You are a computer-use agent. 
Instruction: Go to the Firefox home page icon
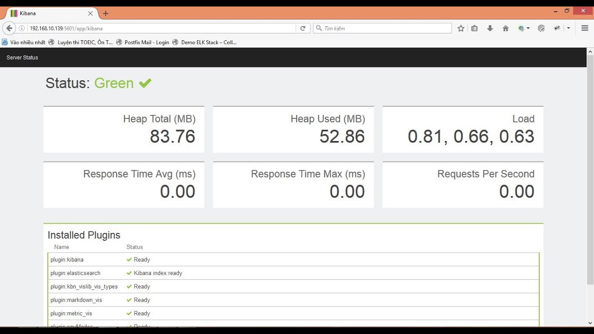506,28
